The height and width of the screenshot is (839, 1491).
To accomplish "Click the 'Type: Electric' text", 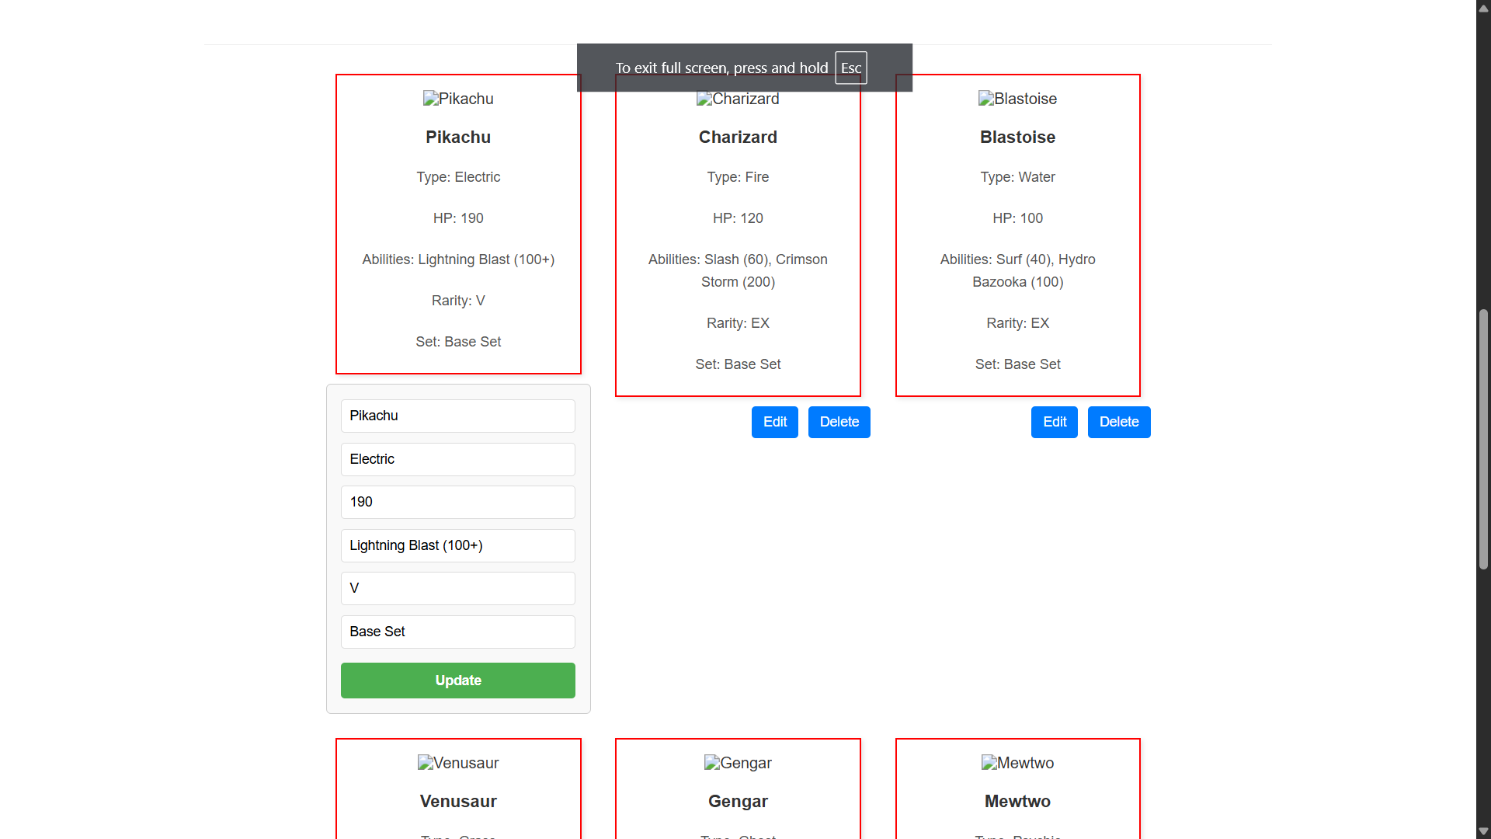I will 458,177.
